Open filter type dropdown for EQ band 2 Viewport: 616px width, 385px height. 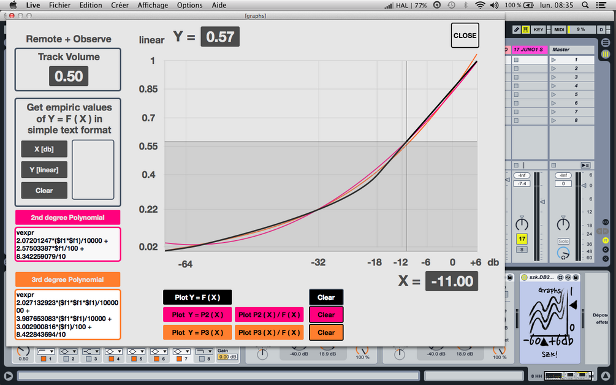[x=69, y=351]
